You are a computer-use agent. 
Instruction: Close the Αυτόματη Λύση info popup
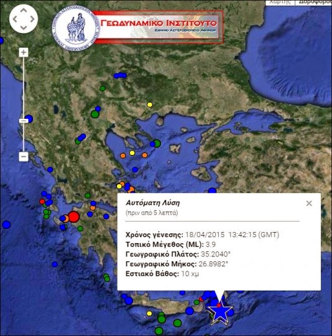(309, 203)
